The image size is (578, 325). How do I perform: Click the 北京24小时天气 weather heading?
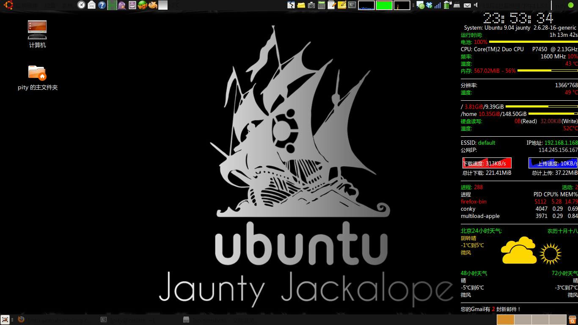[482, 231]
